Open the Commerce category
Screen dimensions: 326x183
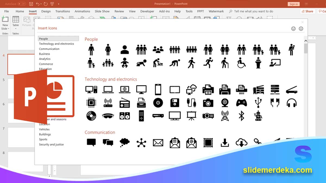(x=46, y=64)
